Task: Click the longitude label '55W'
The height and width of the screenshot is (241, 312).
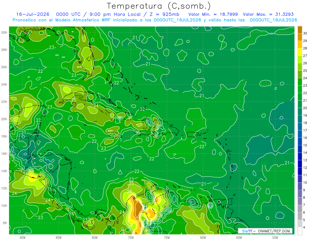Action: click(275, 238)
